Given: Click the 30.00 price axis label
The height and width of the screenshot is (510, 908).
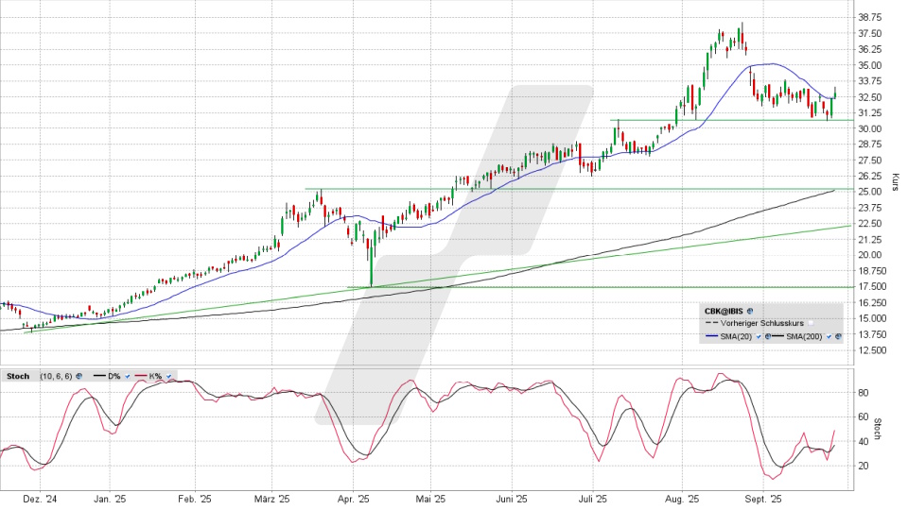Looking at the screenshot, I should click(x=869, y=128).
